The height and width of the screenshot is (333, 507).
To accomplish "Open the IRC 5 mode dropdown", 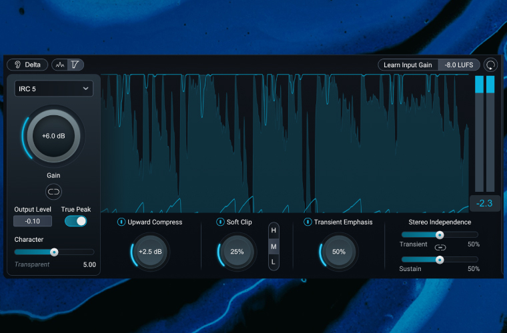I will click(x=54, y=88).
